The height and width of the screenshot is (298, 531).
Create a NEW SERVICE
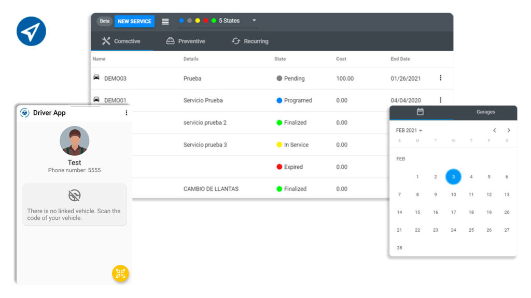tap(134, 21)
